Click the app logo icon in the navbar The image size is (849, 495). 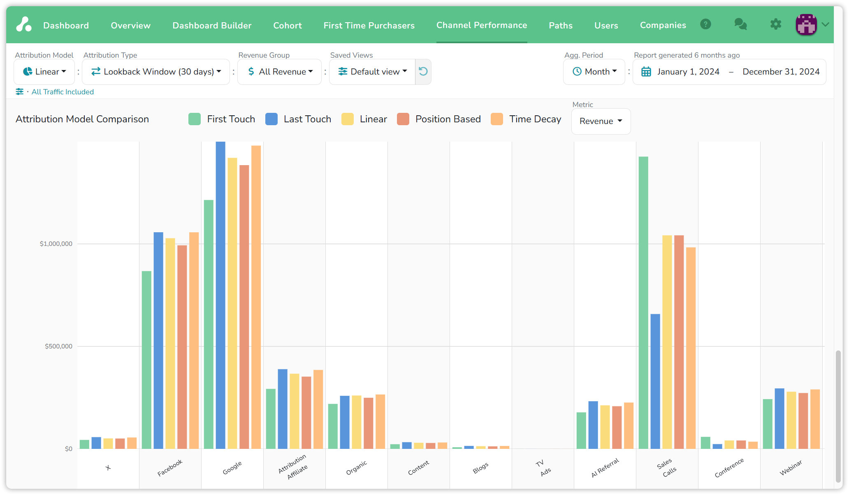point(24,24)
